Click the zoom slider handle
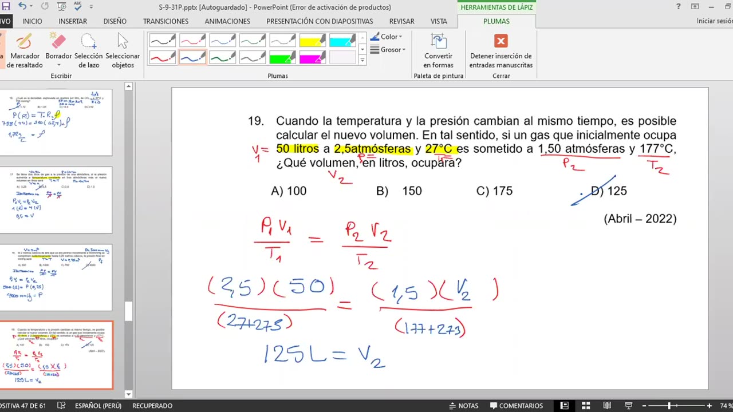Image resolution: width=733 pixels, height=412 pixels. pos(669,406)
